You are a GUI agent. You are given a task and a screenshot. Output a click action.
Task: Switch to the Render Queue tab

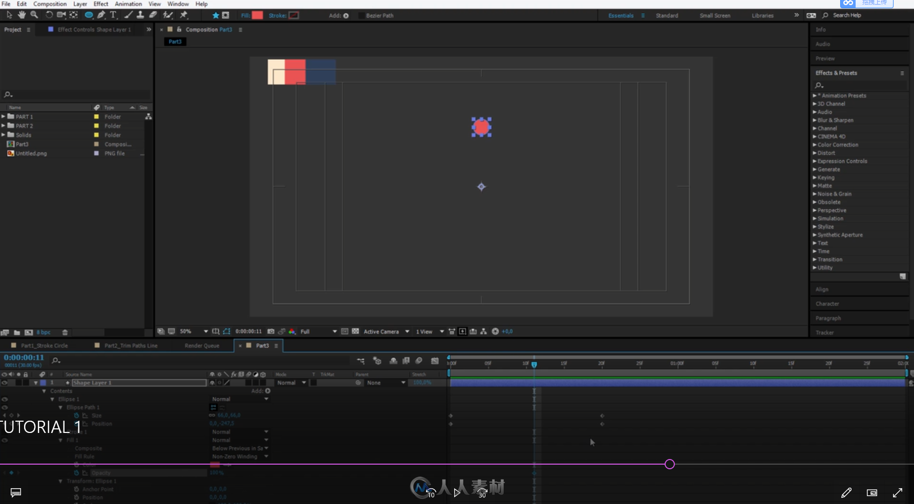coord(202,346)
